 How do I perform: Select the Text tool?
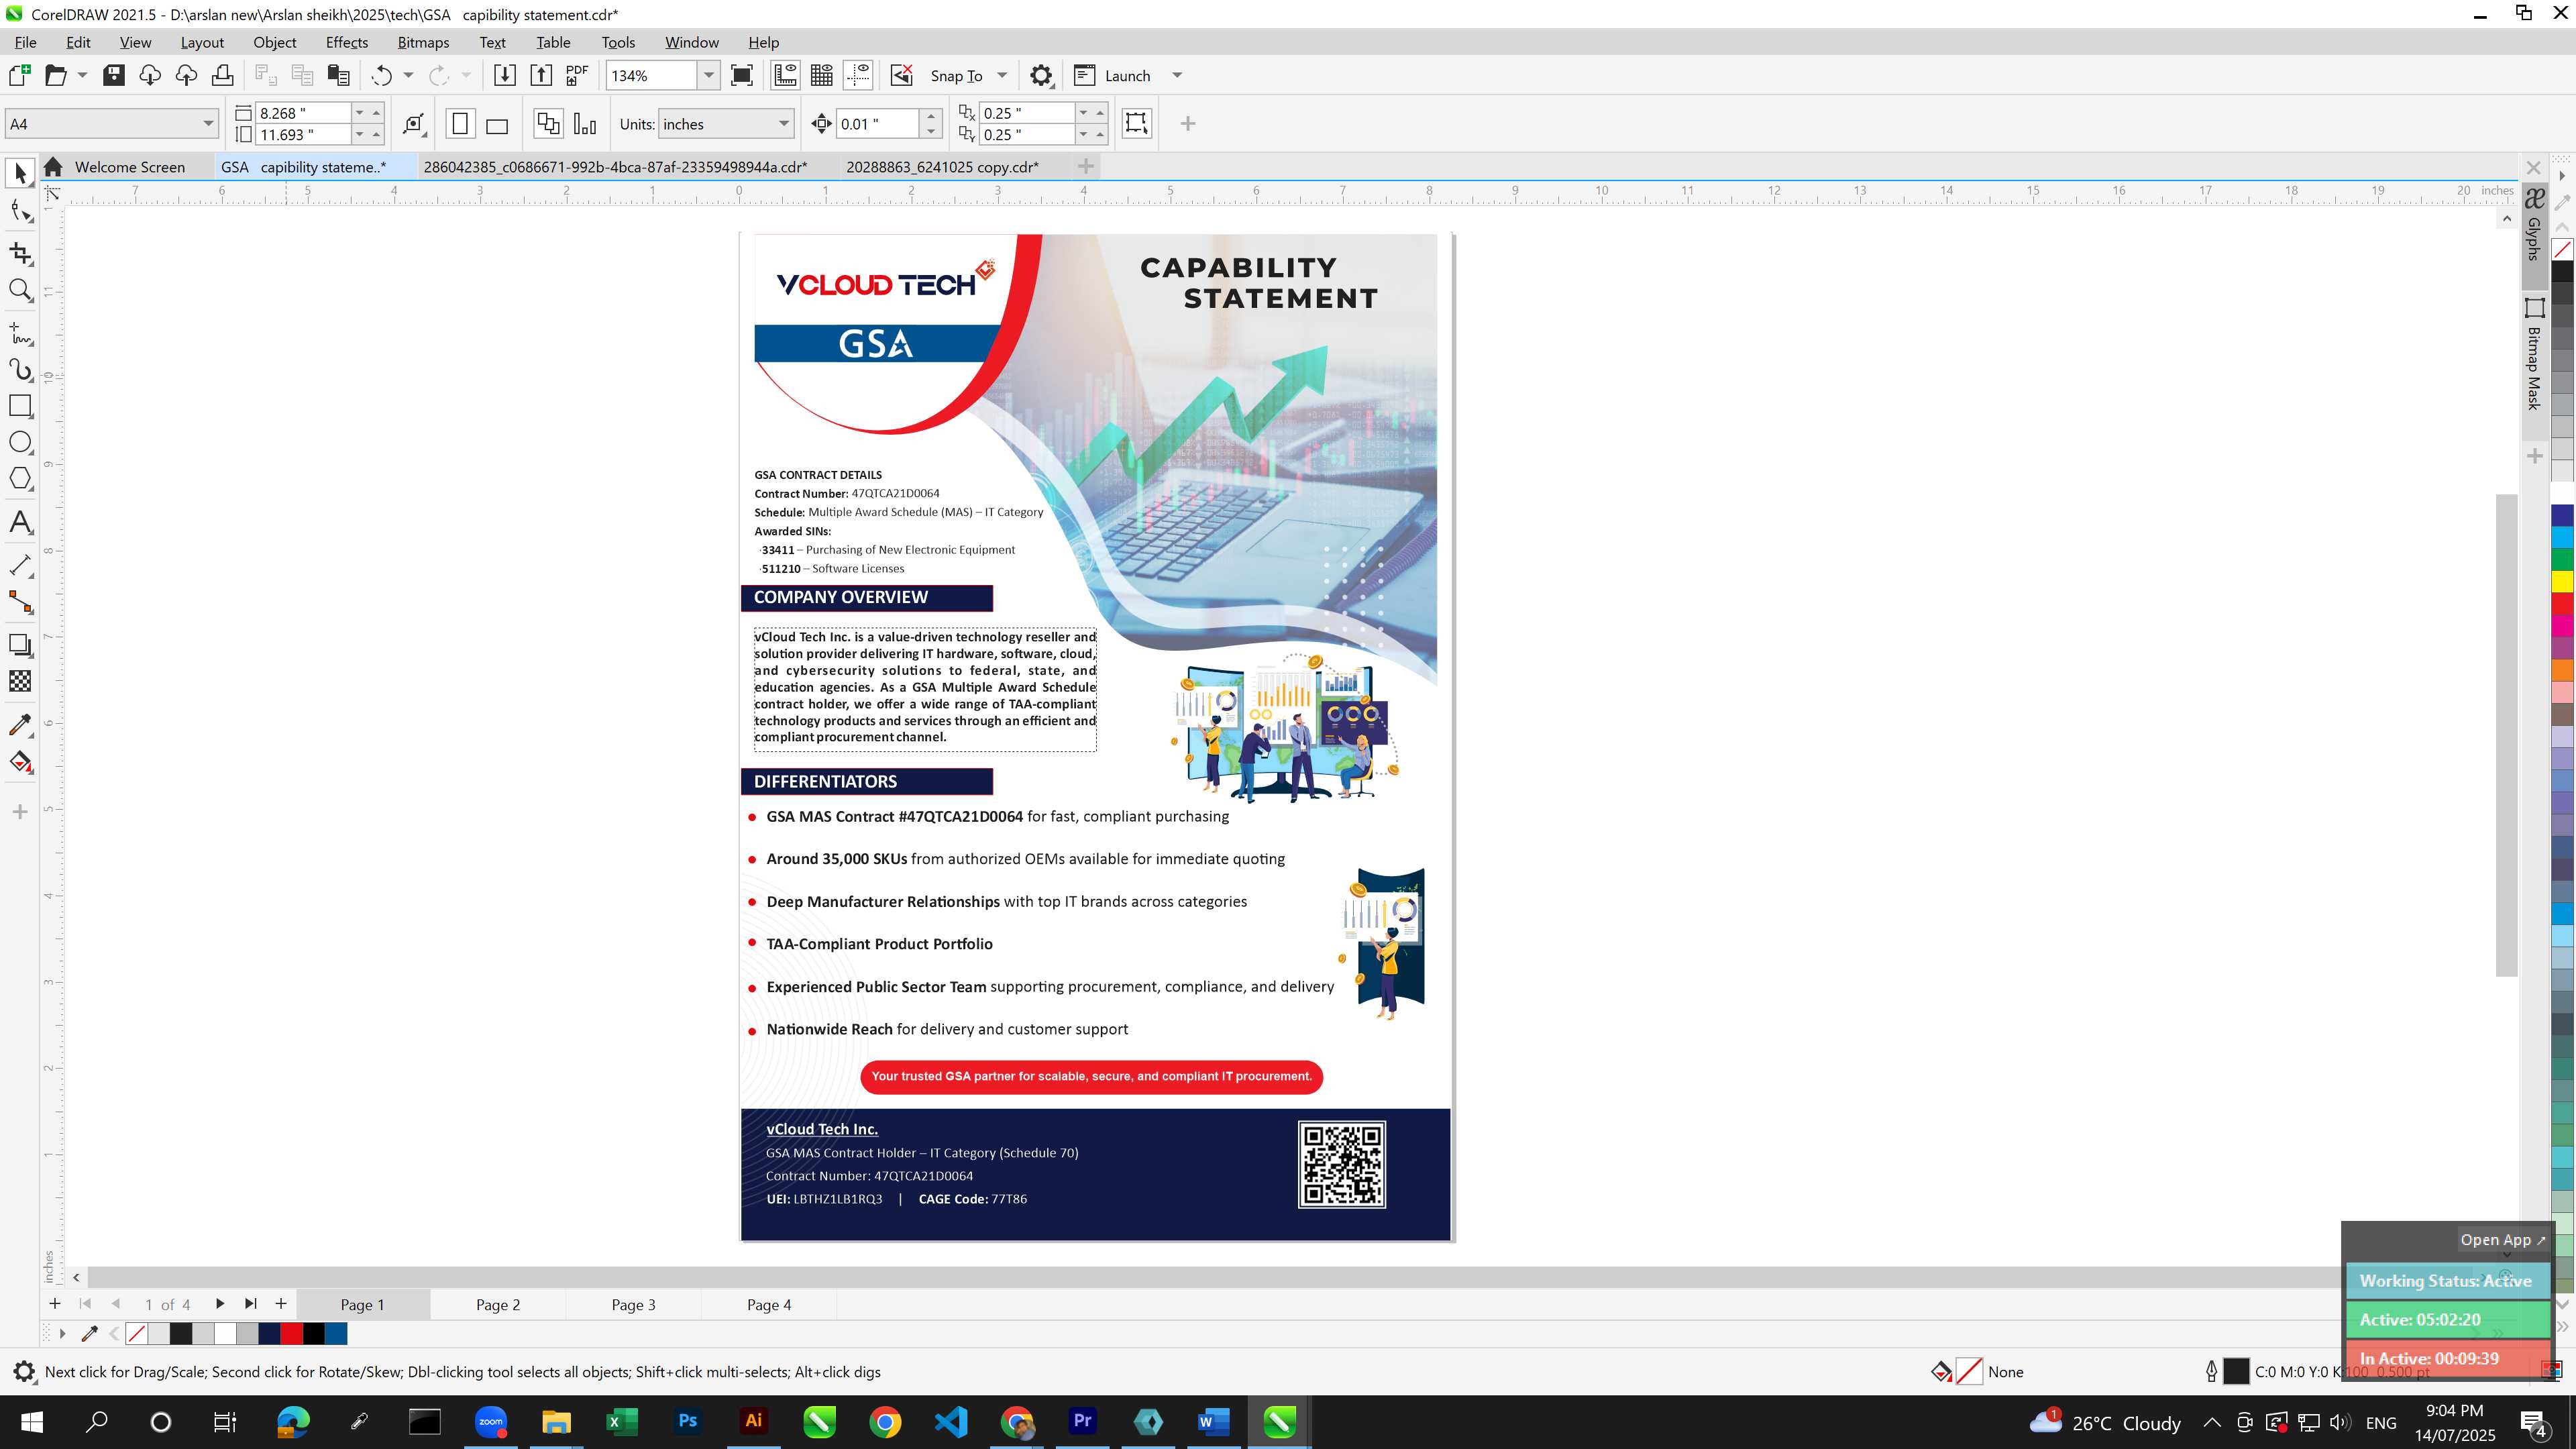point(20,522)
